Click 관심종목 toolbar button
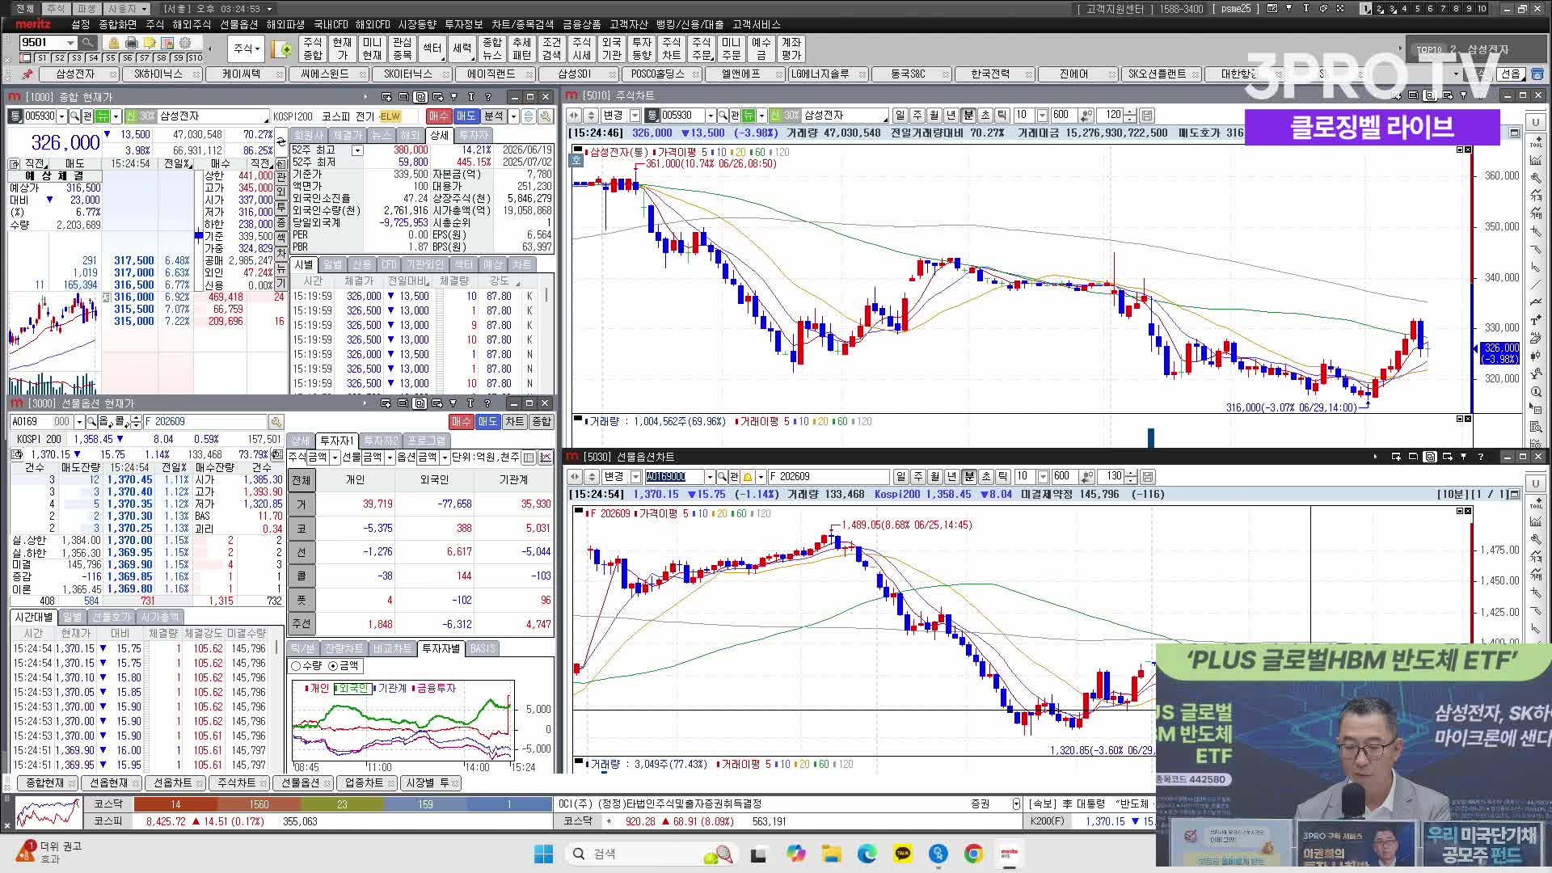Screen dimensions: 1552x873 [402, 48]
